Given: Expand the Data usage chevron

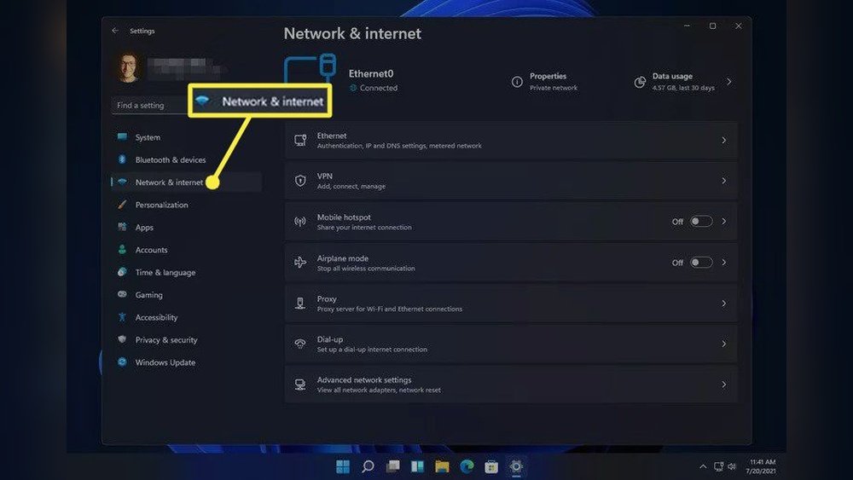Looking at the screenshot, I should [729, 82].
